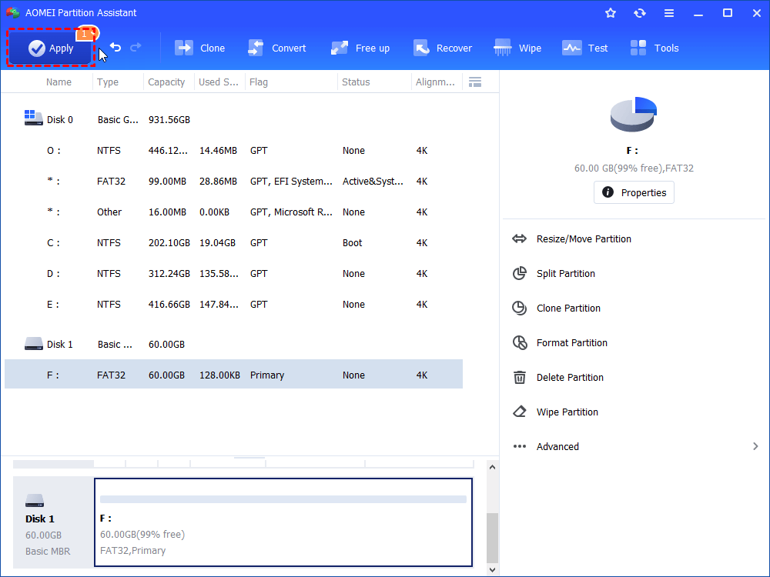
Task: Click the star favorite icon in title bar
Action: tap(611, 13)
